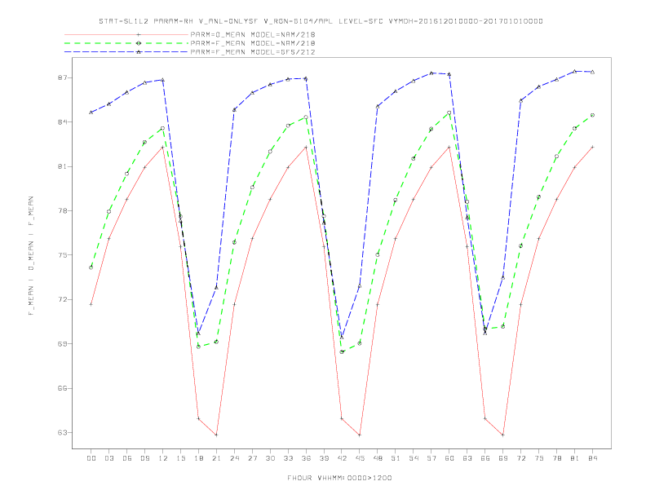Click x-axis hour label 39

pyautogui.click(x=325, y=458)
